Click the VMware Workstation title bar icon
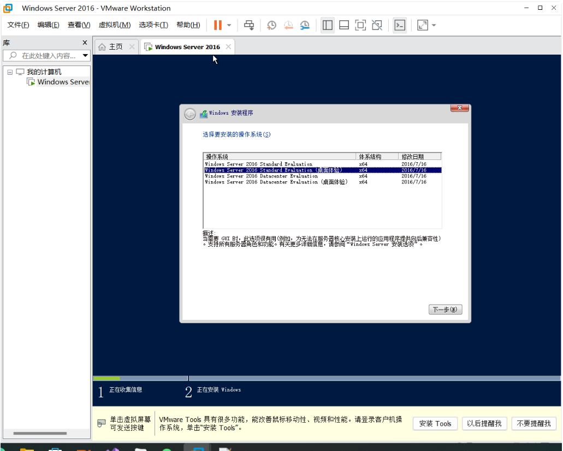The width and height of the screenshot is (563, 451). tap(8, 8)
